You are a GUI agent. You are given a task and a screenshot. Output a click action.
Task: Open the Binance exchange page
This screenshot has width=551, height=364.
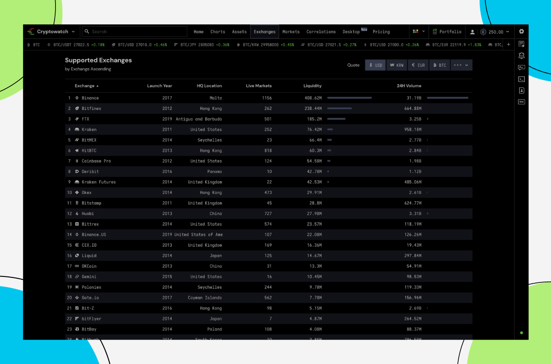90,98
